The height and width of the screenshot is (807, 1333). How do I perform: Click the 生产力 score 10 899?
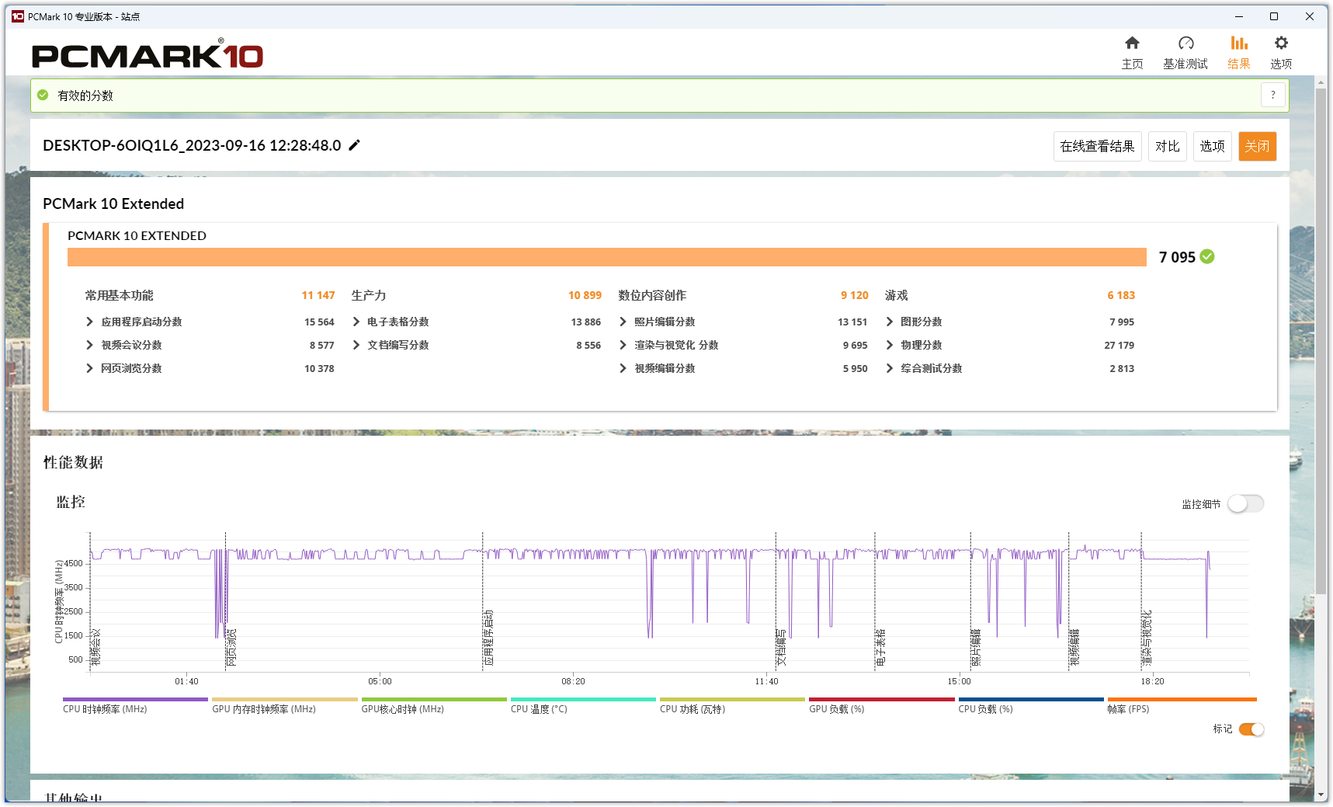click(x=585, y=295)
